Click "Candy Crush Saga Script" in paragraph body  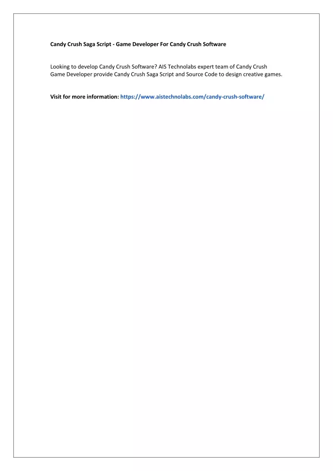144,74
